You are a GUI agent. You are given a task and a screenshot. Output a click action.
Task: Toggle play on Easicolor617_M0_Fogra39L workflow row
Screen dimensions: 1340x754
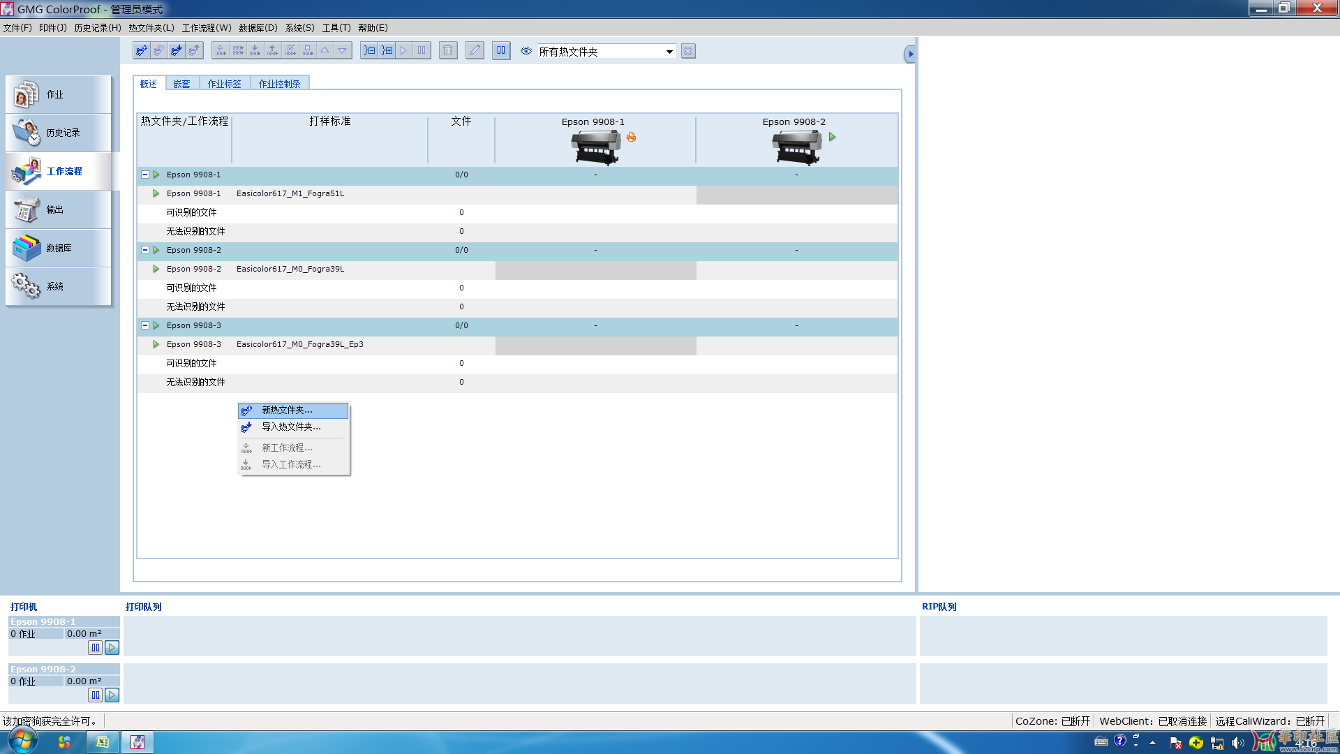pos(156,269)
